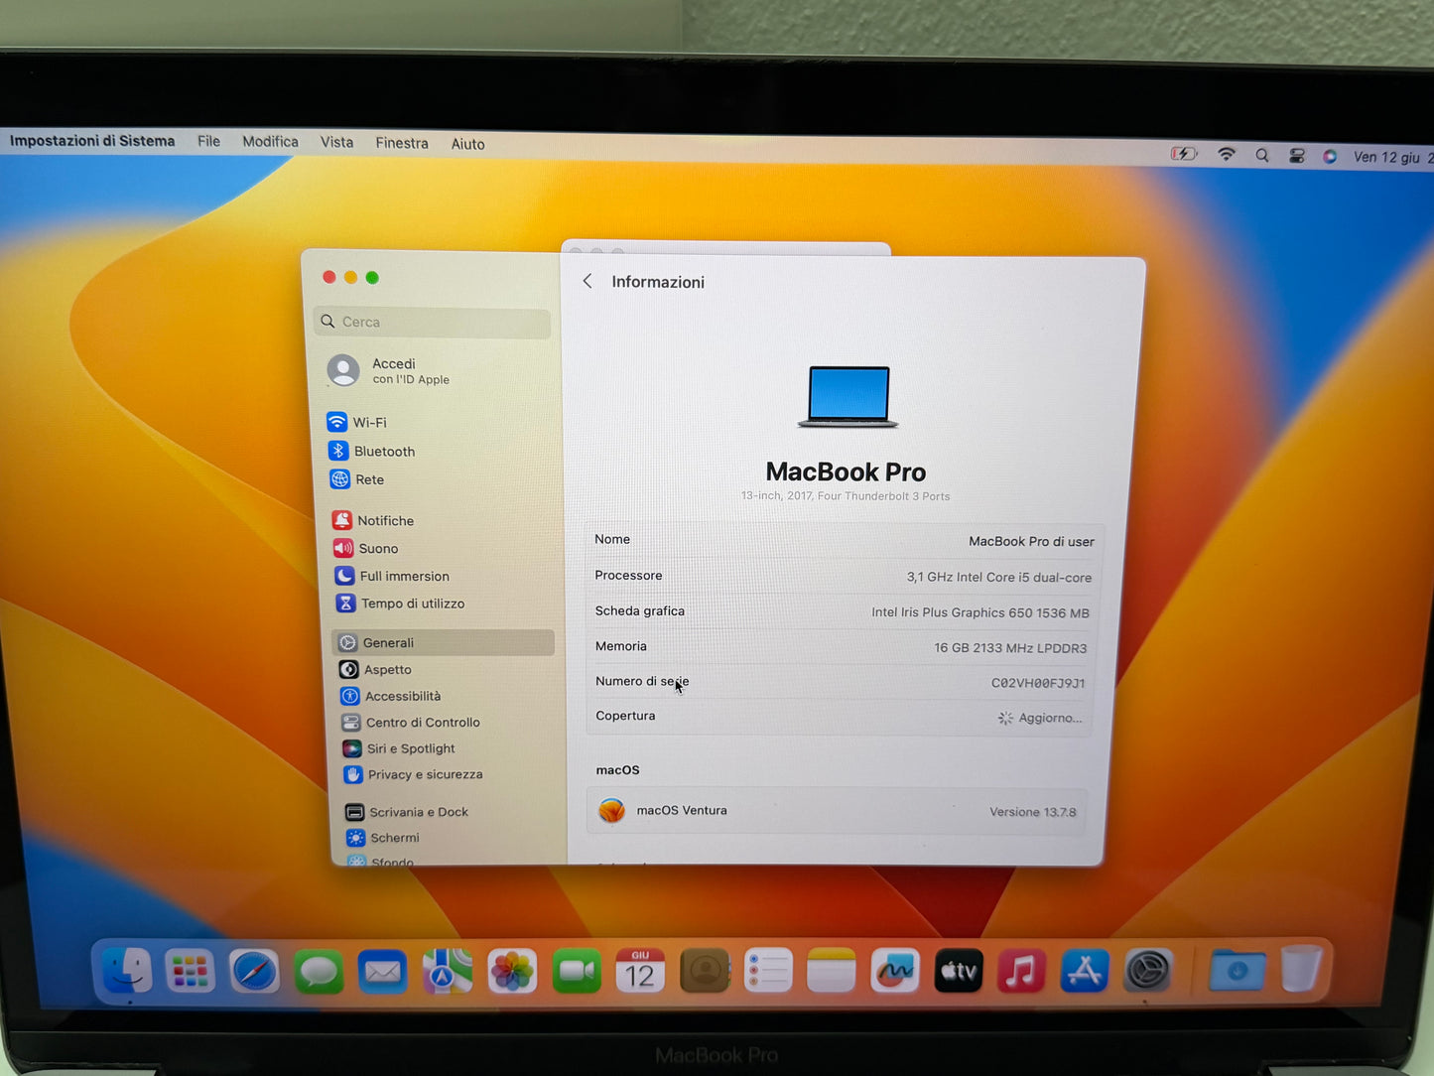Select Full immersion in sidebar
The image size is (1434, 1076).
(x=393, y=576)
